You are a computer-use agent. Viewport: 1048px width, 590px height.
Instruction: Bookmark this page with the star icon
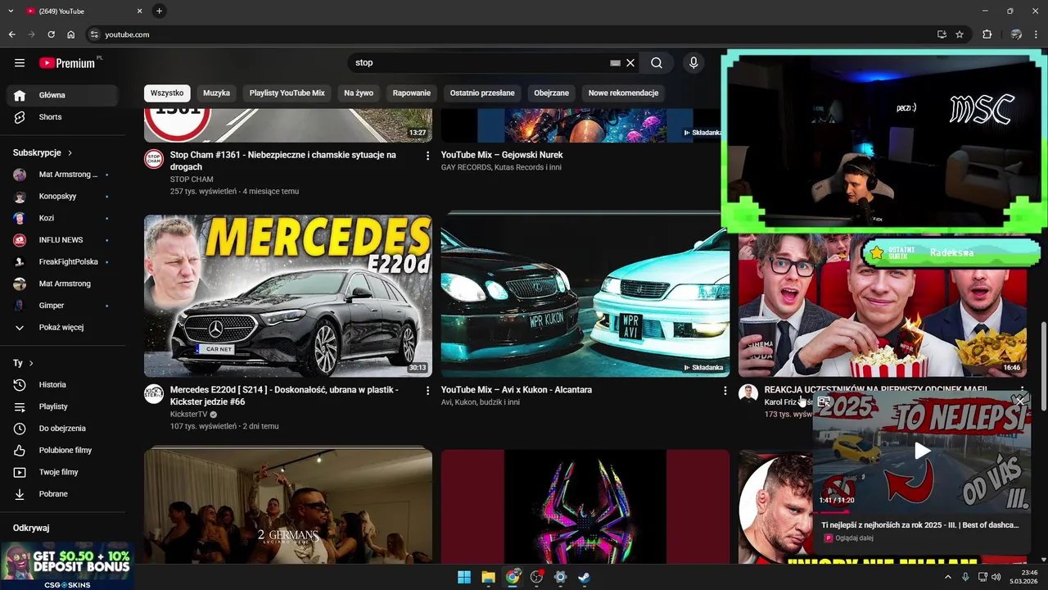(x=960, y=34)
